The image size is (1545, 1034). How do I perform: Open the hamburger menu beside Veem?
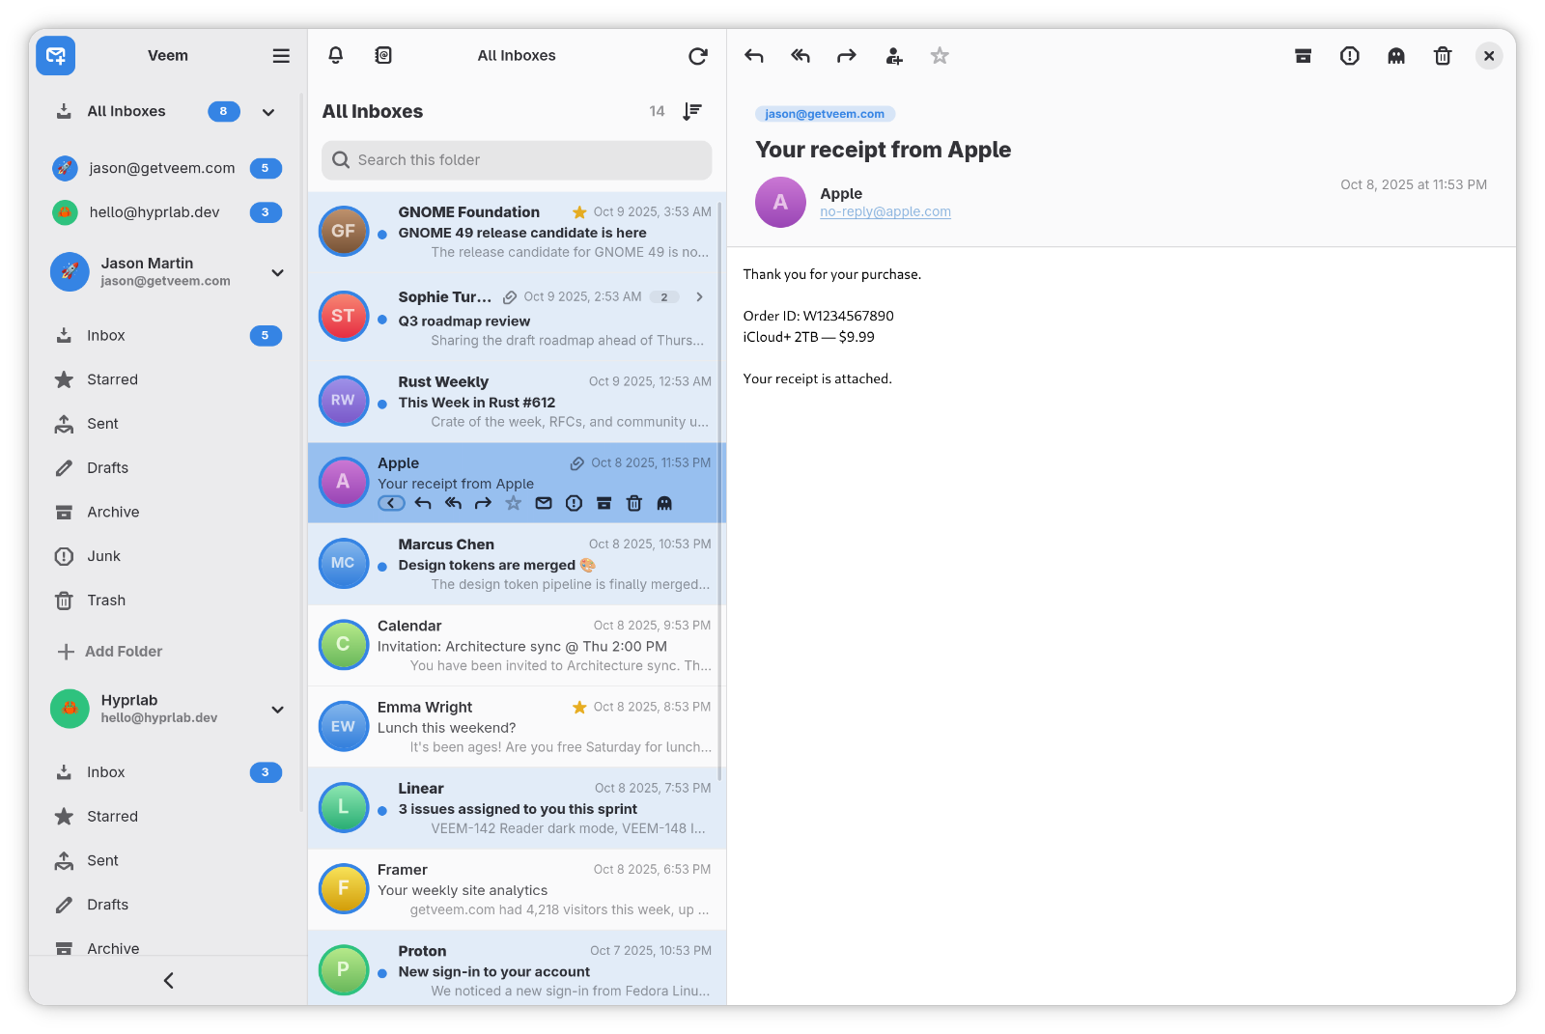point(281,56)
